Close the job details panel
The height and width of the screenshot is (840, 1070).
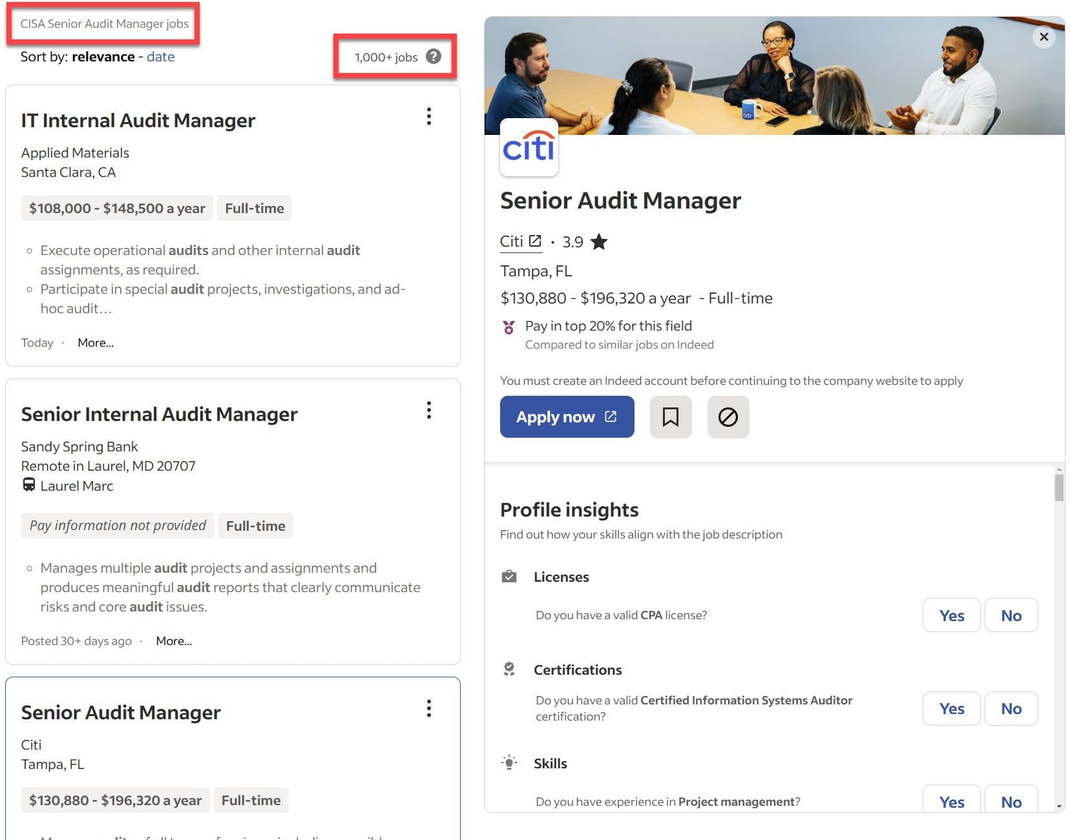pos(1044,37)
